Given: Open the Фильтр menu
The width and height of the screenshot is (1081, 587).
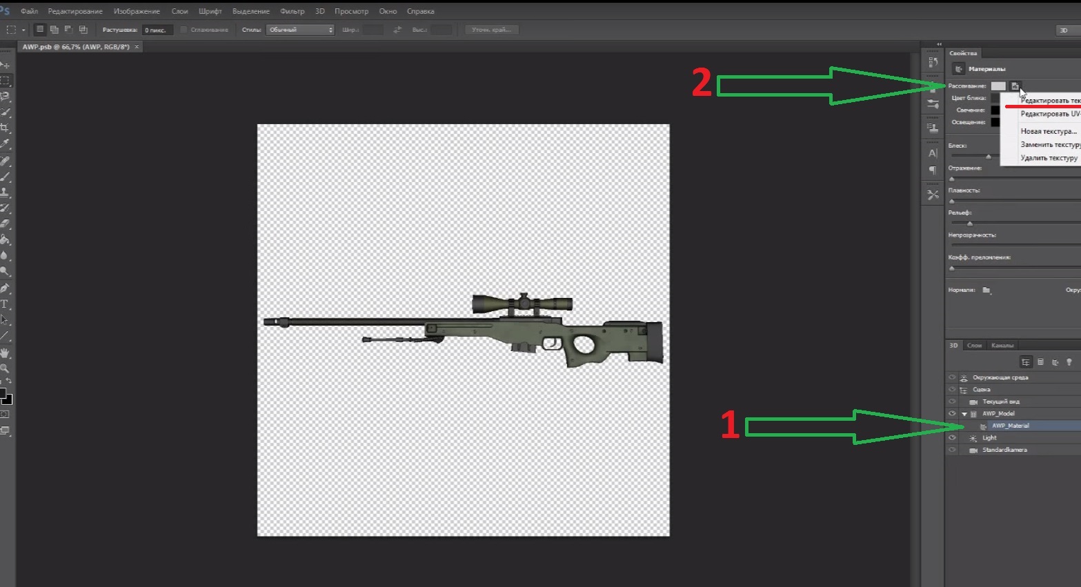Looking at the screenshot, I should click(292, 11).
